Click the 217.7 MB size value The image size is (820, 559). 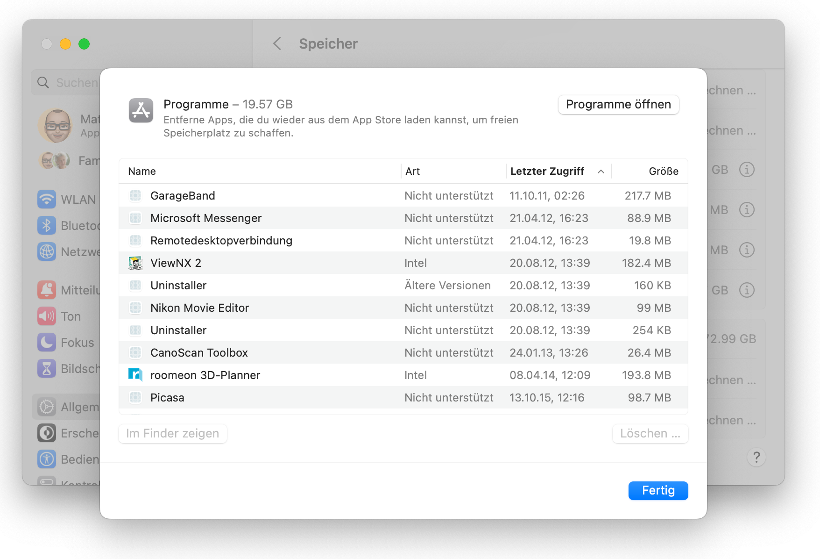648,196
